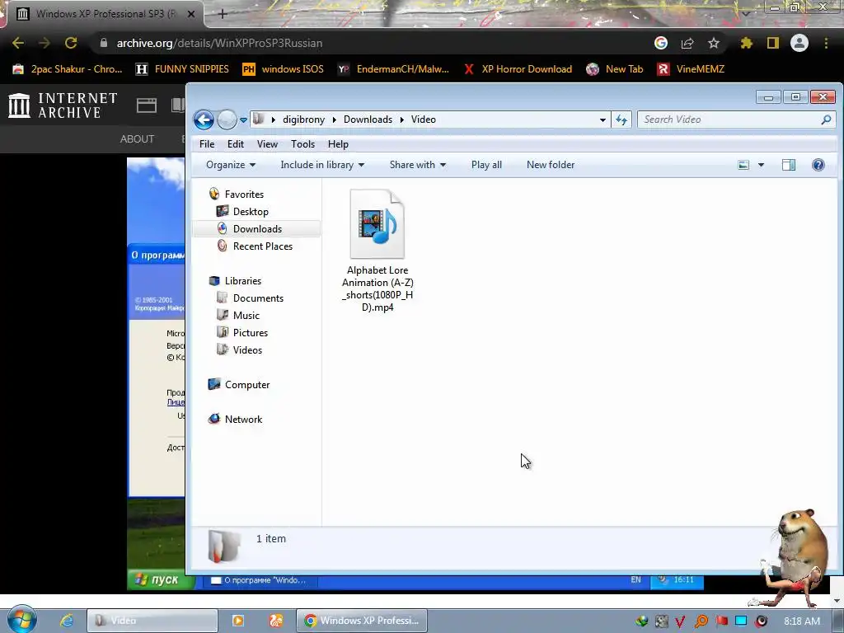Select the Alphabet Lore mp4 file thumbnail

377,224
